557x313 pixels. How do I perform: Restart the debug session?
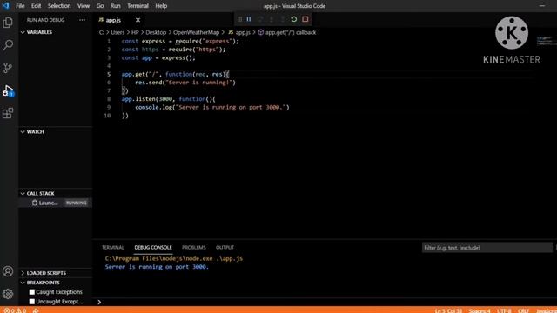tap(294, 19)
